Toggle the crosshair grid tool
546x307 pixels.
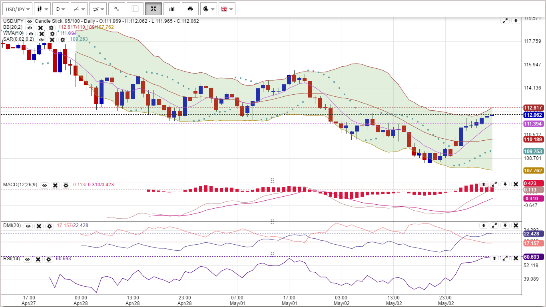135,8
